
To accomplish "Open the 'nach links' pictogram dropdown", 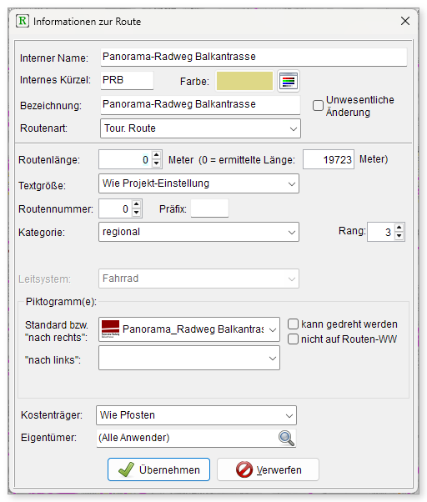I will (x=189, y=358).
